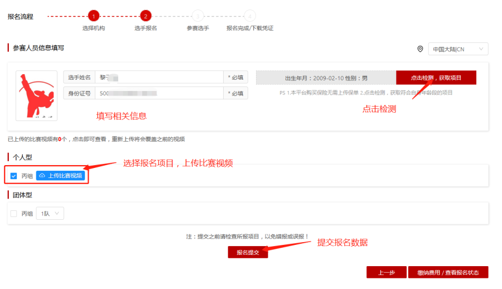This screenshot has height=289, width=502.
Task: Click the 选手报名 step label
Action: [146, 28]
